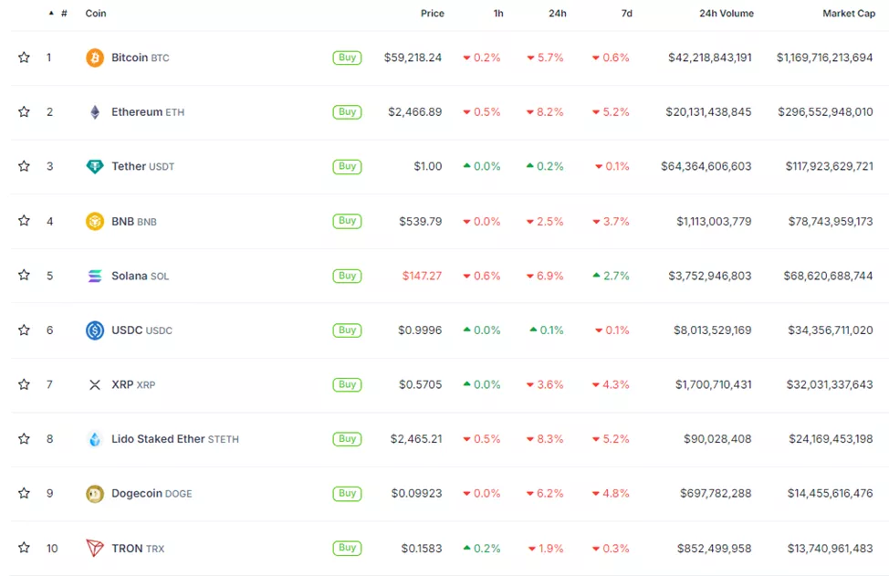Favorite Bitcoin with the star
889x576 pixels.
pos(24,58)
